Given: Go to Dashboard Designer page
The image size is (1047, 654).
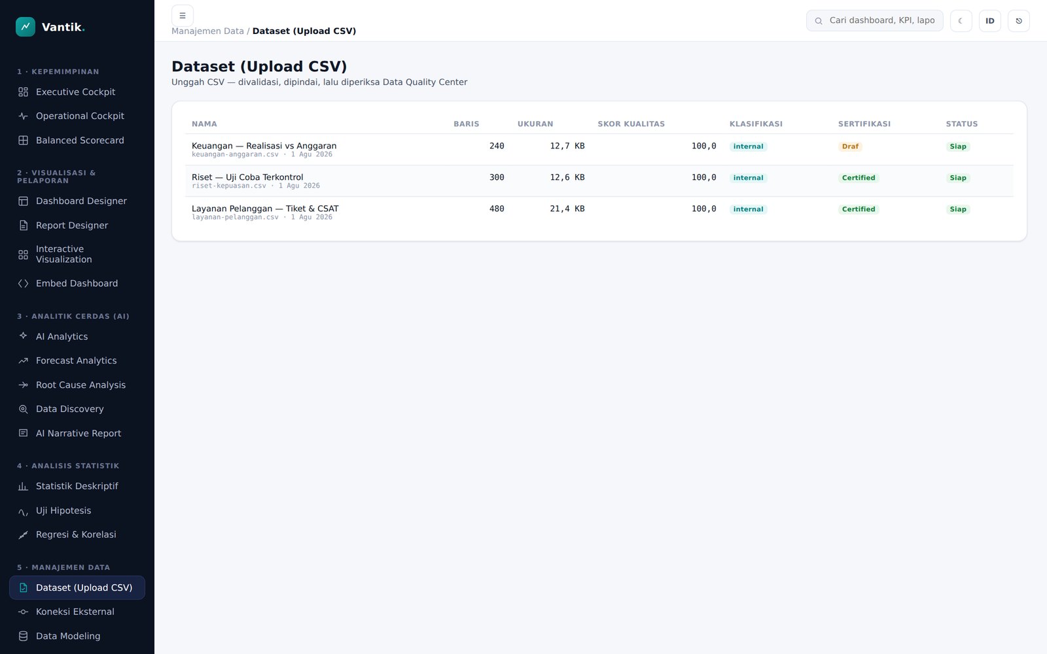Looking at the screenshot, I should (77, 201).
